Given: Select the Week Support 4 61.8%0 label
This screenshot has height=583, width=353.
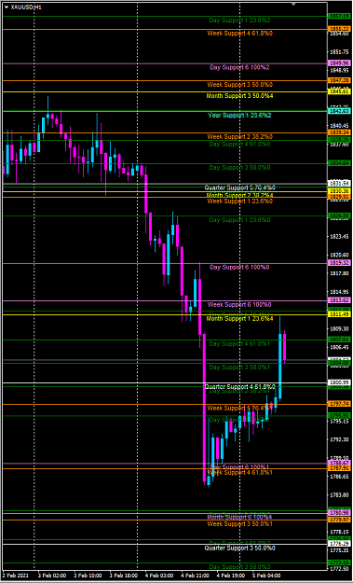Looking at the screenshot, I should [x=239, y=33].
